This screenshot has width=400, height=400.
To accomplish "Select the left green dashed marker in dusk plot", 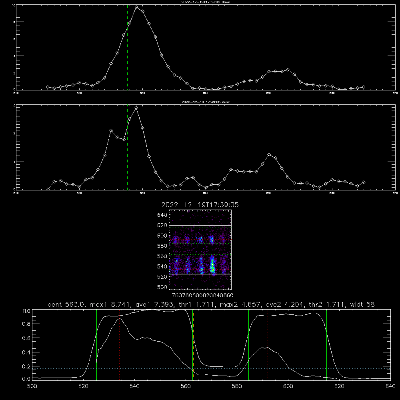I will (127, 148).
